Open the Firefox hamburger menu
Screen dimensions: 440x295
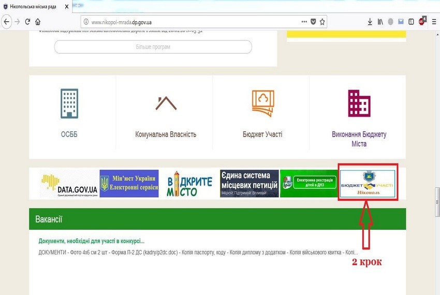click(434, 22)
